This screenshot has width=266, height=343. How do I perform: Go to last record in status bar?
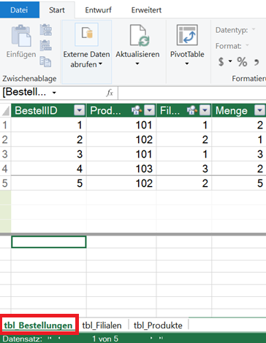click(161, 338)
